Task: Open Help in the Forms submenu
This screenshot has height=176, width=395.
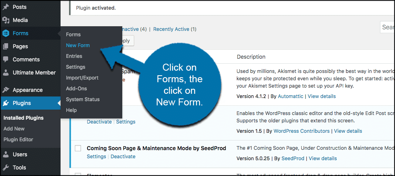Action: (71, 110)
